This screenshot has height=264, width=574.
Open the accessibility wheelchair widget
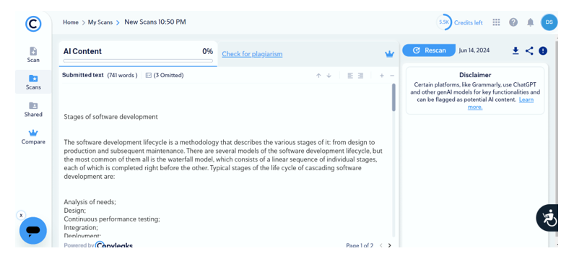click(x=547, y=219)
